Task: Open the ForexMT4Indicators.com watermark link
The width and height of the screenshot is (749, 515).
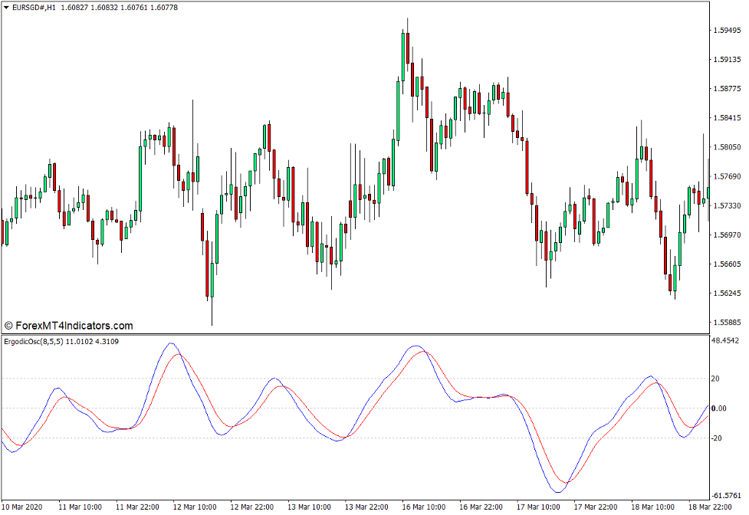Action: [x=69, y=326]
